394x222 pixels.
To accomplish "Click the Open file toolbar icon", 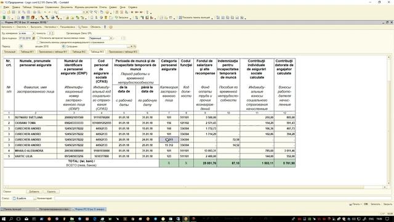I will tap(9, 12).
